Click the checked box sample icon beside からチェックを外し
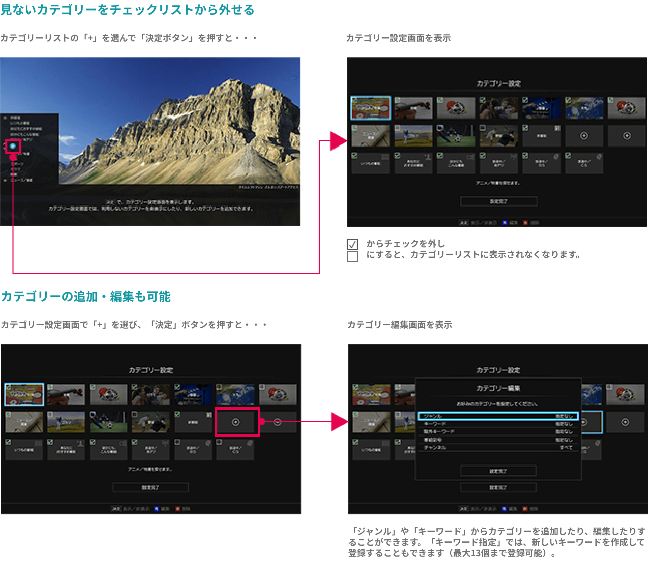 click(x=352, y=244)
